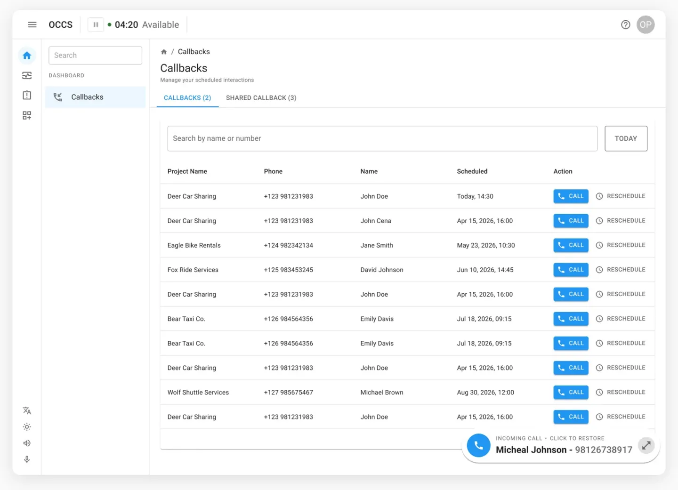Call Michael Brown from Wolf Shuttle Services

click(x=571, y=392)
